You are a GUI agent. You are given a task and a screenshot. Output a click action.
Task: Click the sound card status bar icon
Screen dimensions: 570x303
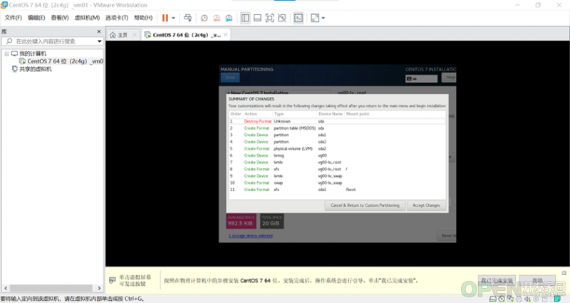pos(527,299)
